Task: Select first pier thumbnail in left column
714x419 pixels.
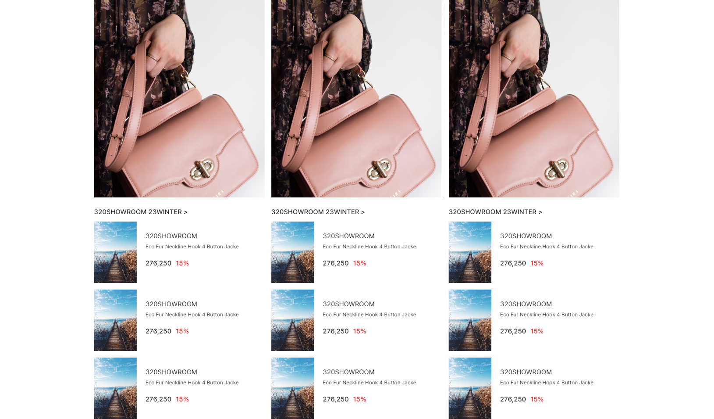Action: pos(115,252)
